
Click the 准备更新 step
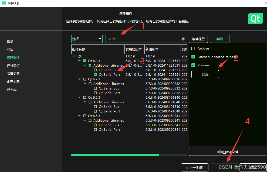click(x=13, y=73)
